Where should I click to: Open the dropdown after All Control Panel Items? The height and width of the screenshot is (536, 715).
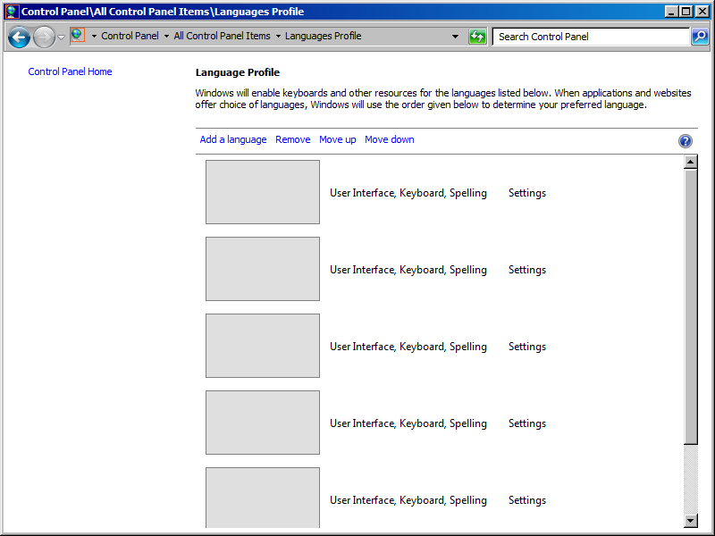[277, 37]
